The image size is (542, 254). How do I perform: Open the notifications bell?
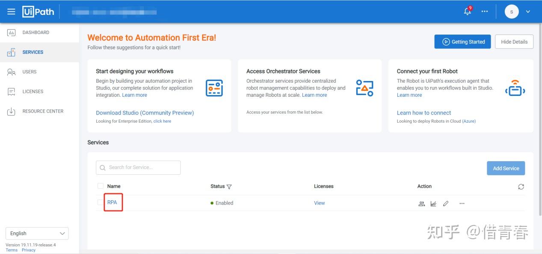468,11
